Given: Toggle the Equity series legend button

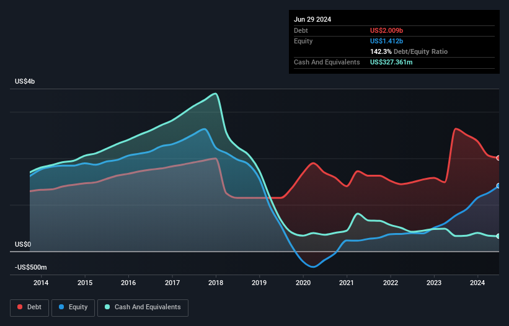Looking at the screenshot, I should 73,307.
